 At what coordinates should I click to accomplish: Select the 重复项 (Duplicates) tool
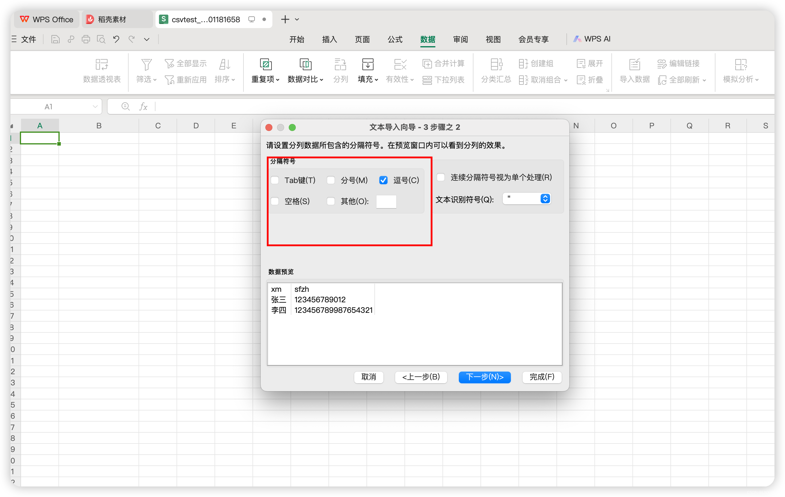pyautogui.click(x=265, y=70)
